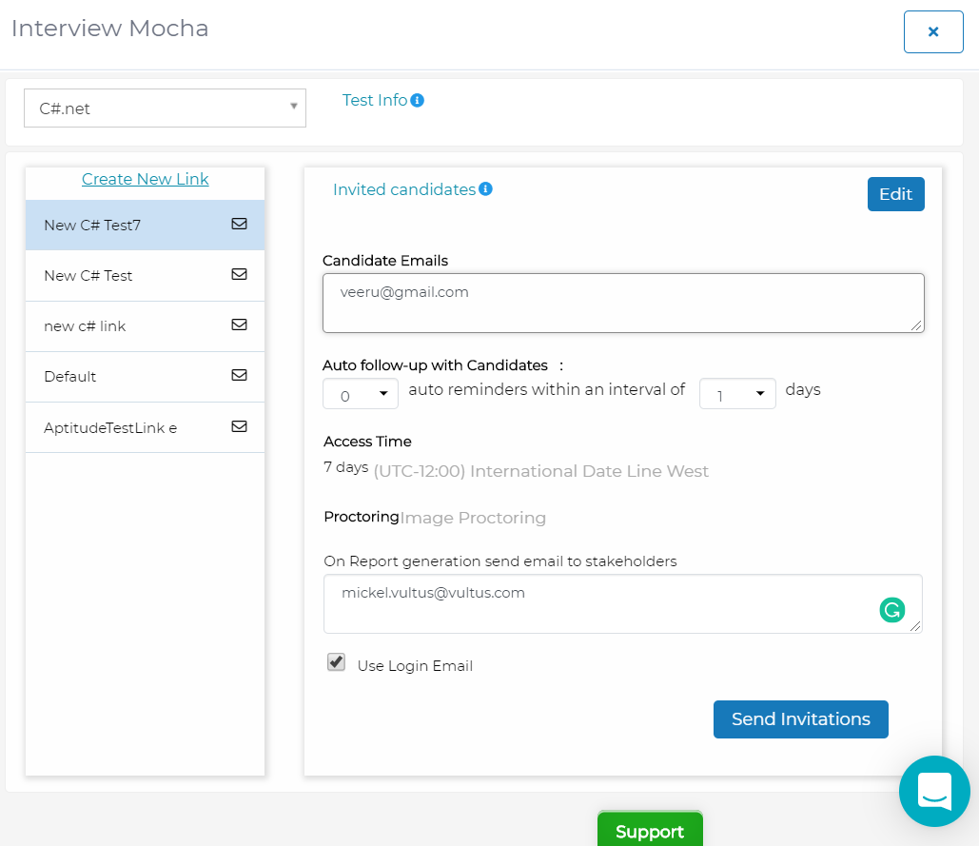The width and height of the screenshot is (979, 846).
Task: Close the Interview Mocha dialog
Action: point(933,31)
